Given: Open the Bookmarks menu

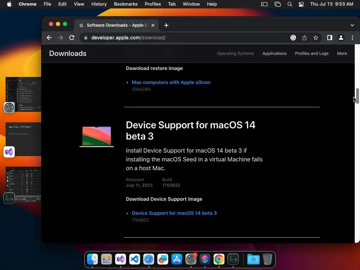Looking at the screenshot, I should tap(126, 4).
